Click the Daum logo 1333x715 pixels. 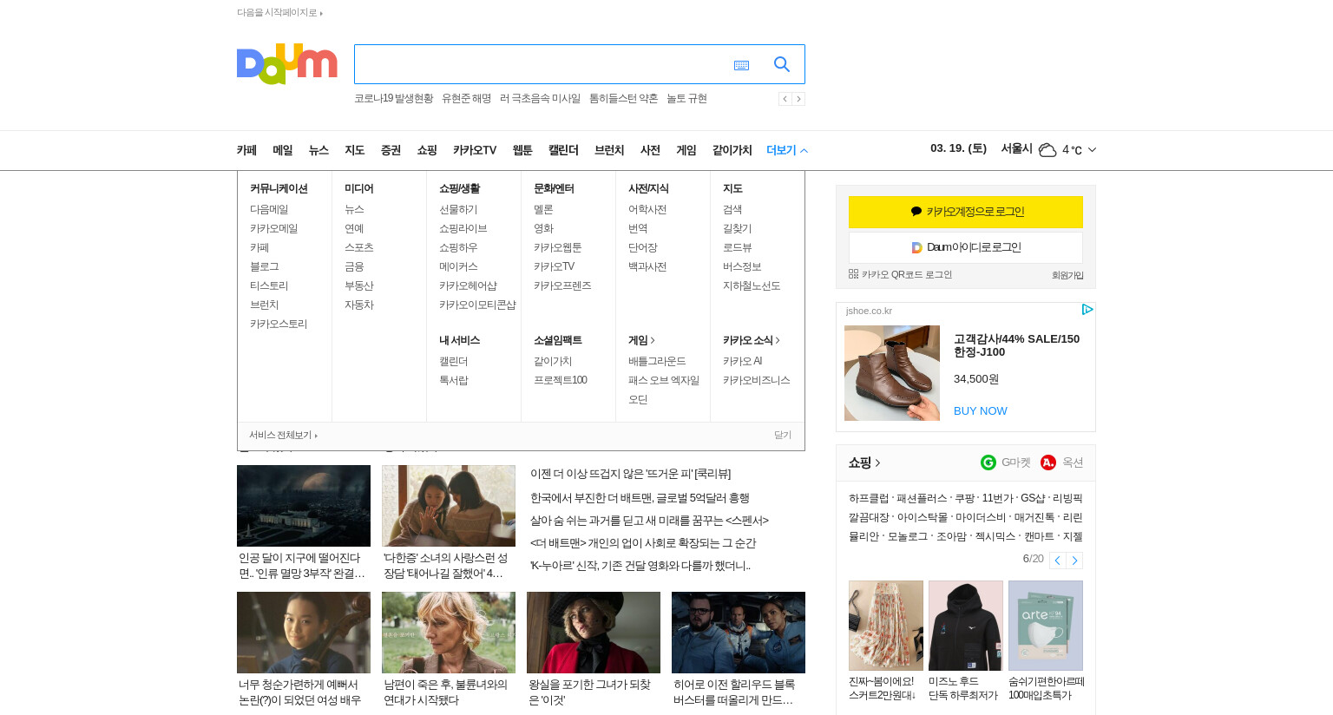(286, 64)
